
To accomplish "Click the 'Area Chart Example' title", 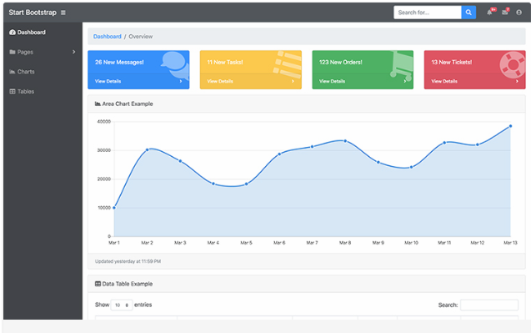I will [128, 103].
